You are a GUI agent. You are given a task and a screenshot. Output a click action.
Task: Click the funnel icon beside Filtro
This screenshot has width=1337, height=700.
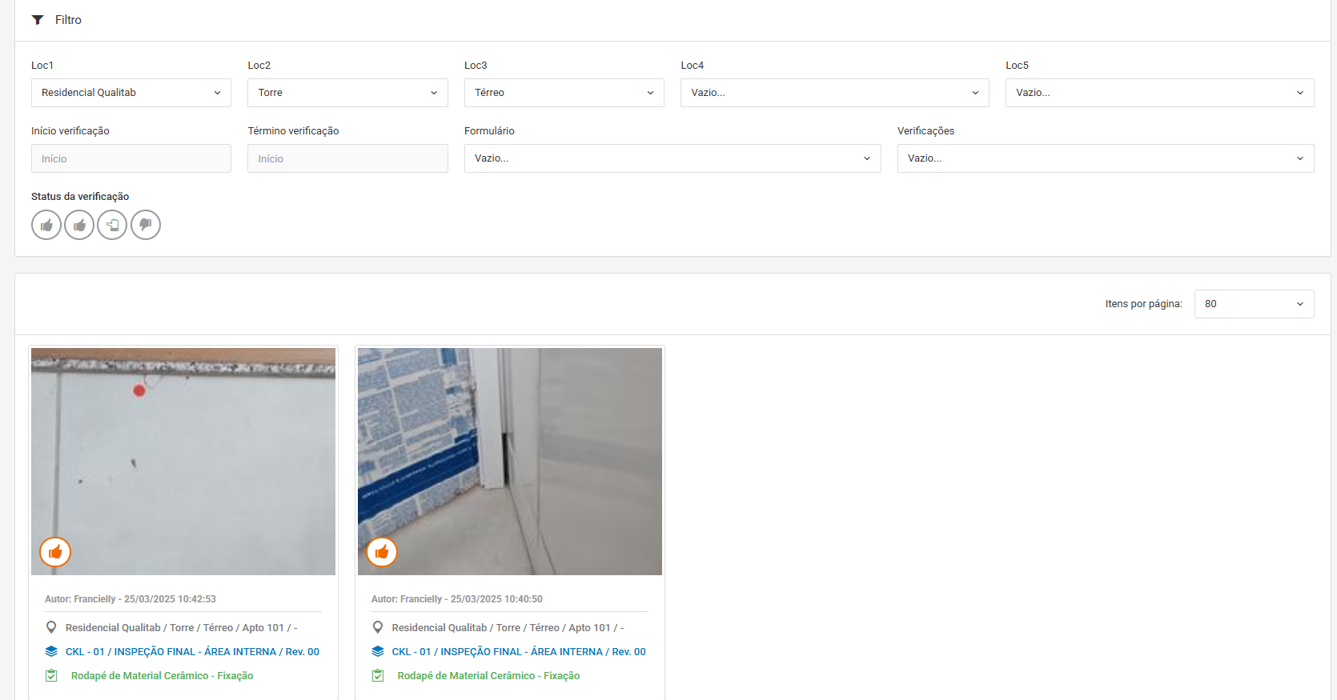pos(38,20)
